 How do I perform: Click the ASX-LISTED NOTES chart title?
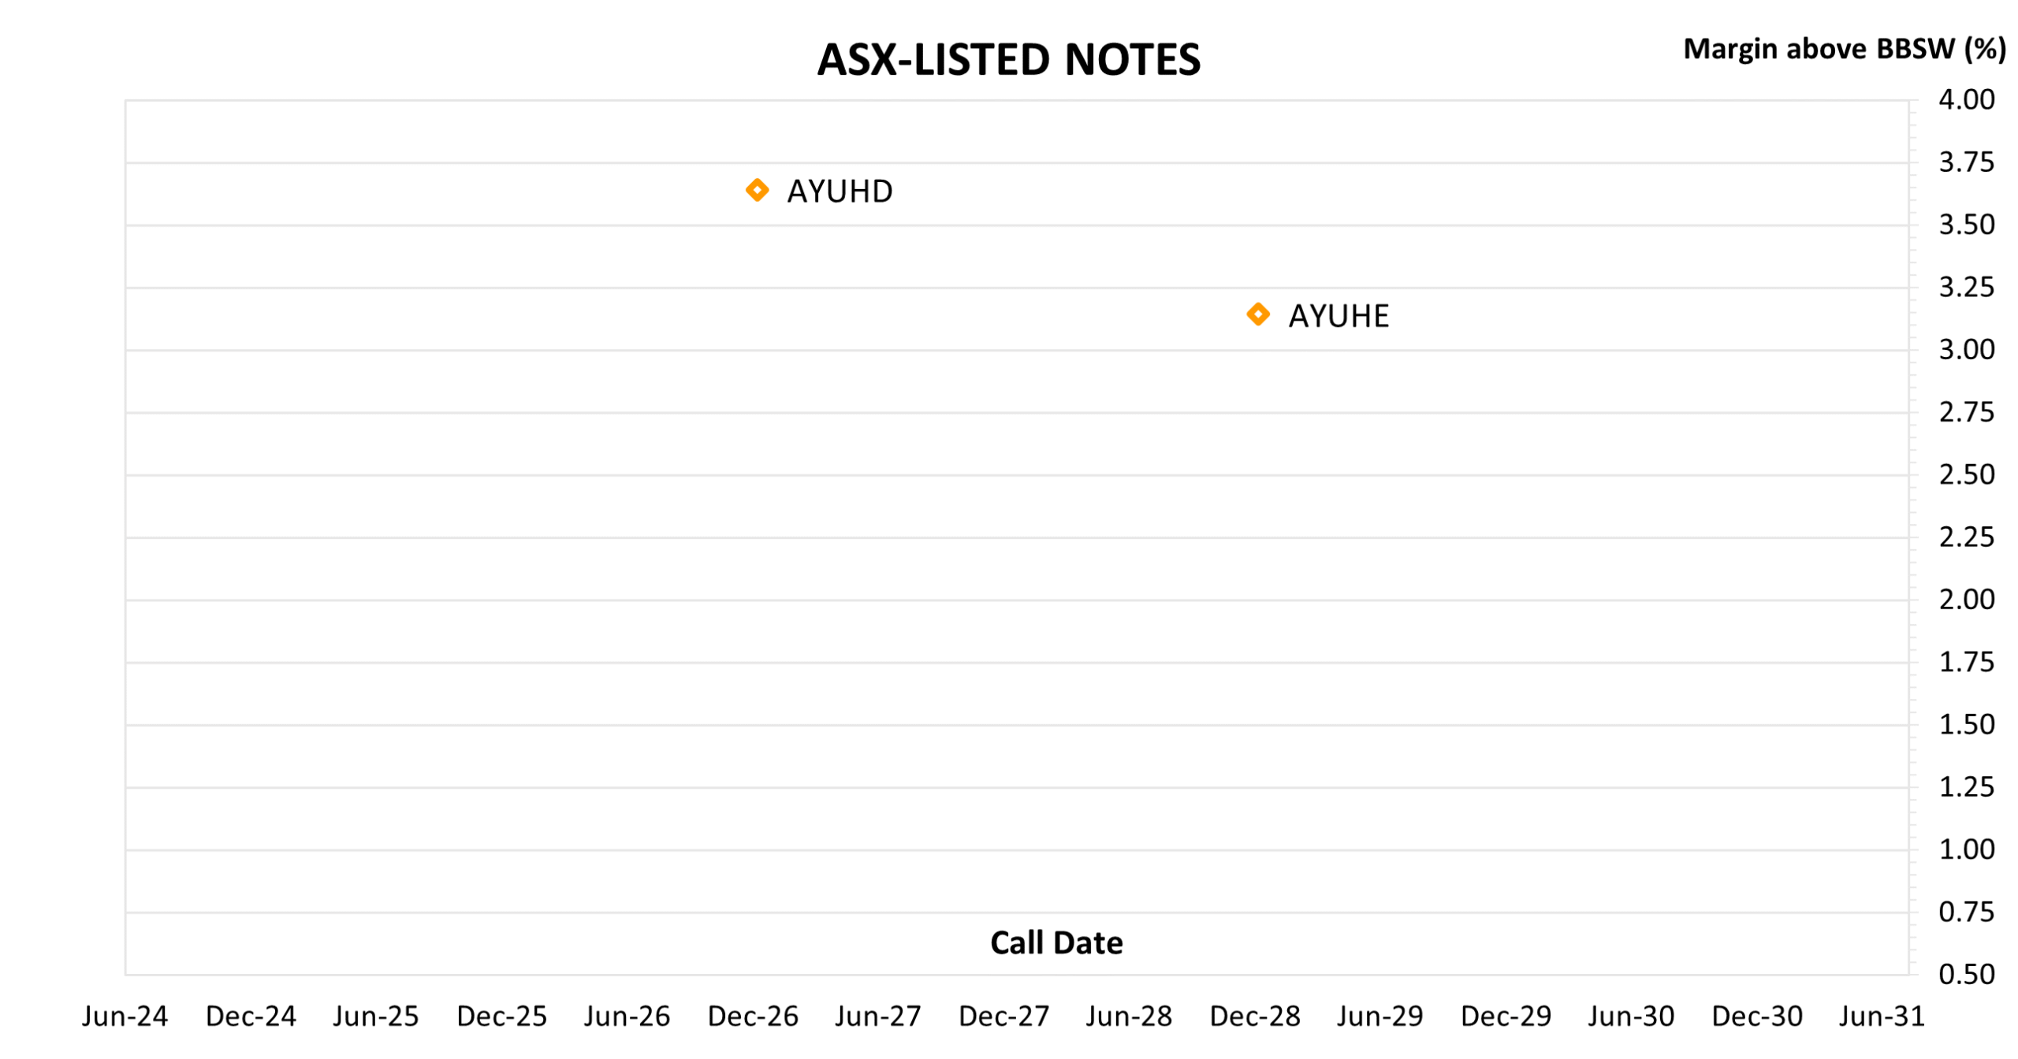point(1008,60)
